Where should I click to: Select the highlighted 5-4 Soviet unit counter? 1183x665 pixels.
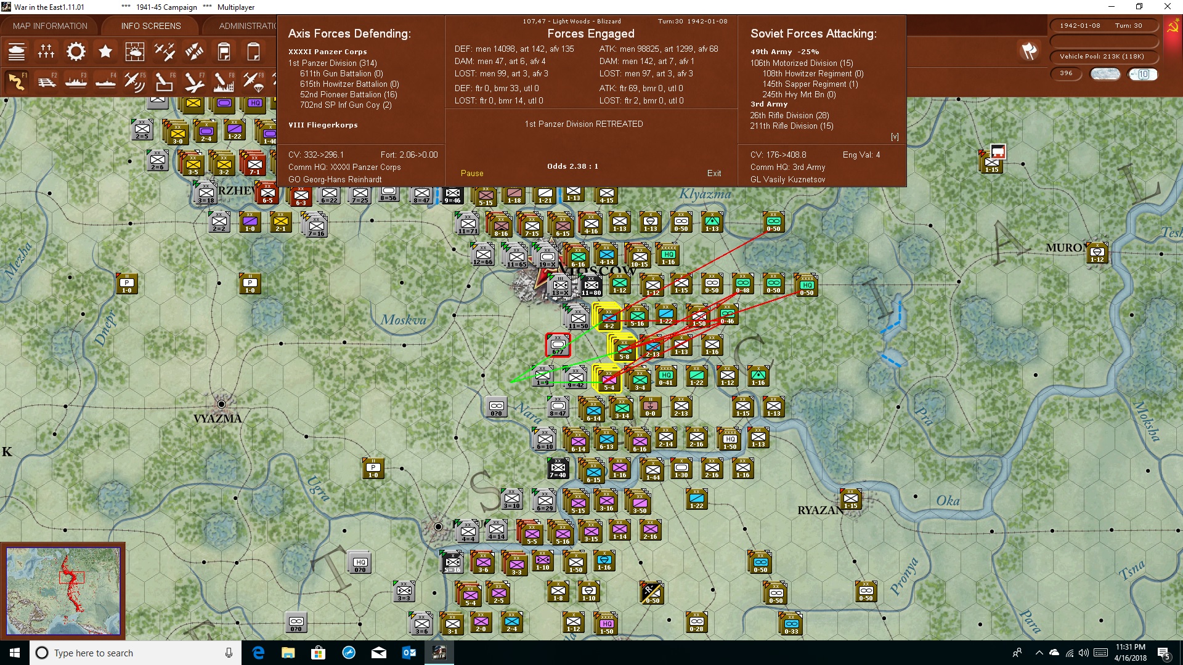pyautogui.click(x=608, y=379)
